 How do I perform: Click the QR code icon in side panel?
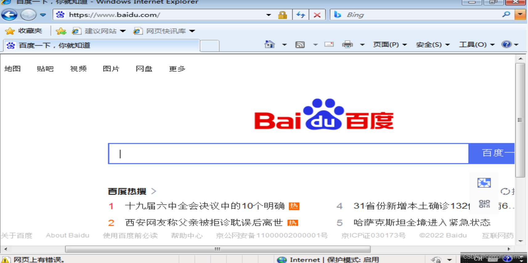click(x=484, y=204)
